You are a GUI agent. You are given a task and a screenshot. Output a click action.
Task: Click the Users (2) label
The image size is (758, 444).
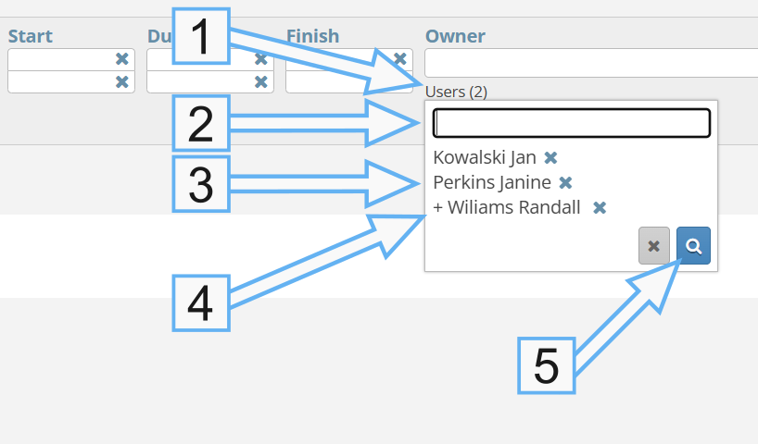click(456, 92)
